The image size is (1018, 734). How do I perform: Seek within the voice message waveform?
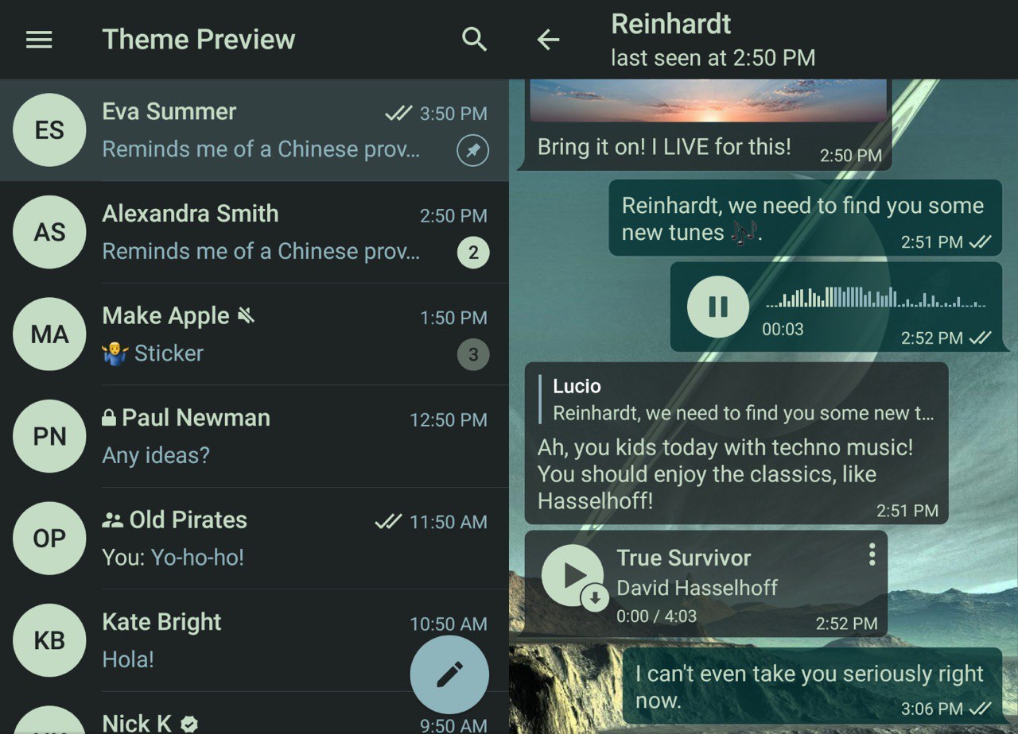click(x=876, y=297)
